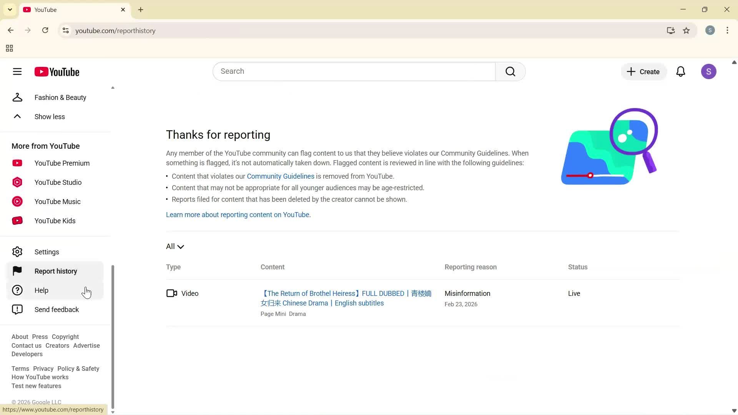Open the browser overflow menu
Screen dimensions: 738x415
[727, 30]
